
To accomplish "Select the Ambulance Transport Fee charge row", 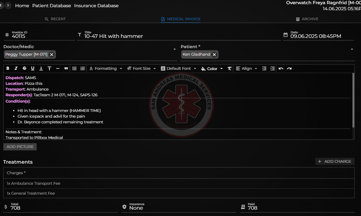I will 179,184.
